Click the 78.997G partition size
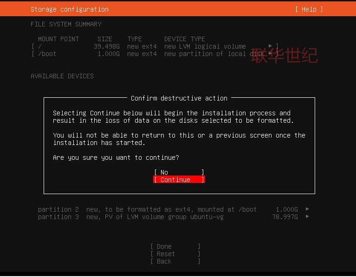 click(285, 217)
